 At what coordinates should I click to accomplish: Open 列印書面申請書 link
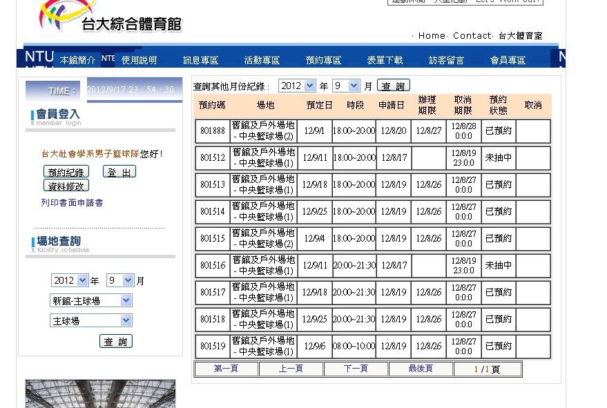(x=72, y=203)
